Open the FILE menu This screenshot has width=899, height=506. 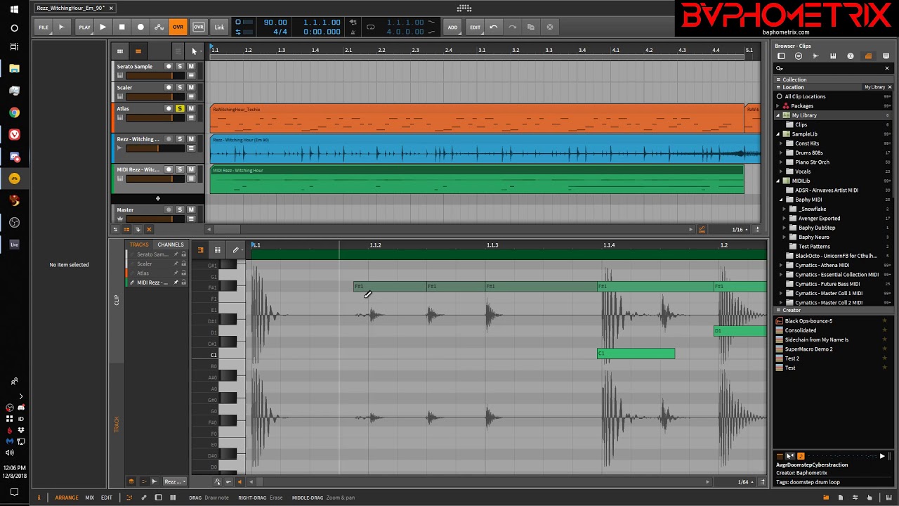coord(44,27)
